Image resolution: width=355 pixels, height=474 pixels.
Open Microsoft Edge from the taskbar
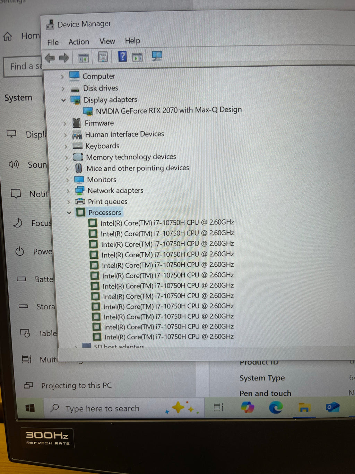276,407
